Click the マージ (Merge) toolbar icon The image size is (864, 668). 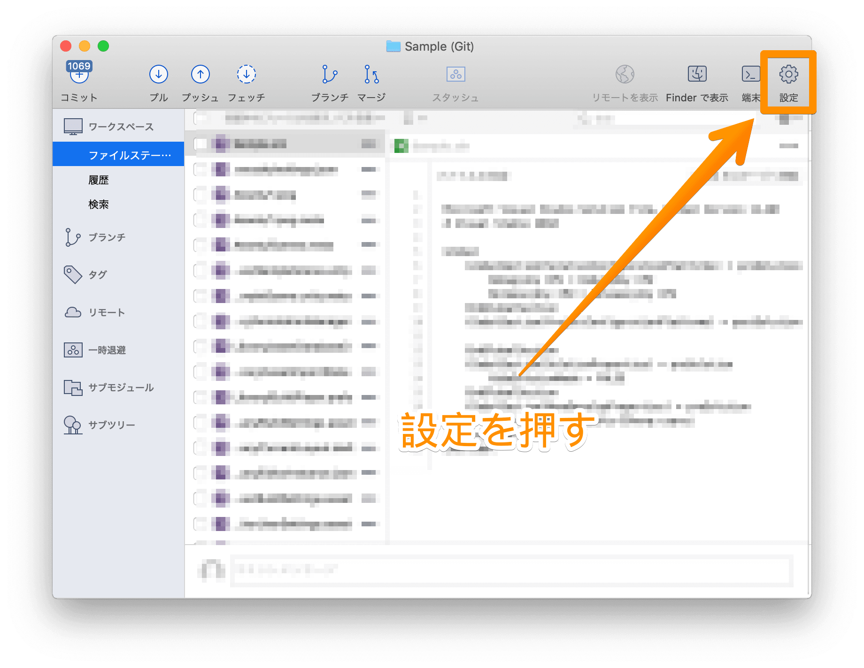point(371,74)
